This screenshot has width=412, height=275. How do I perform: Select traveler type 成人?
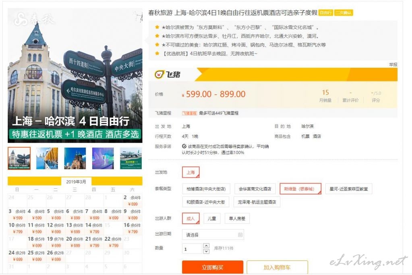[191, 219]
